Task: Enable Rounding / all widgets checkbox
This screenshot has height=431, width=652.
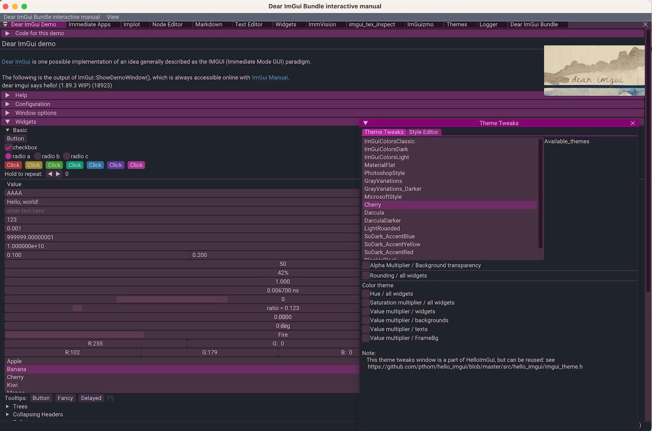Action: 366,275
